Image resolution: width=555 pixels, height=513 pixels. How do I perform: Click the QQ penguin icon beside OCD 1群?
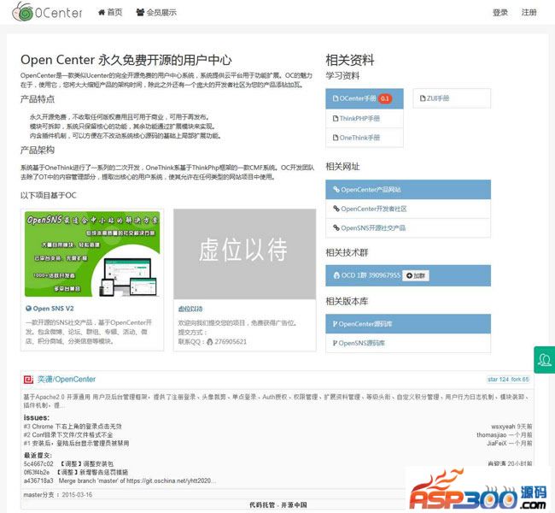coord(336,275)
